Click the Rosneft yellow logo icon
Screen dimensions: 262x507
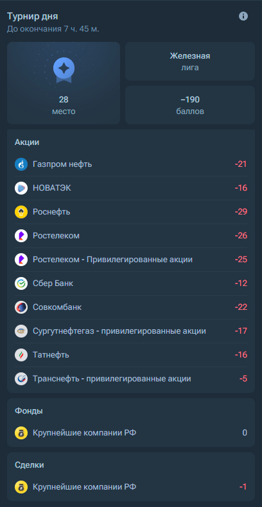[x=21, y=212]
